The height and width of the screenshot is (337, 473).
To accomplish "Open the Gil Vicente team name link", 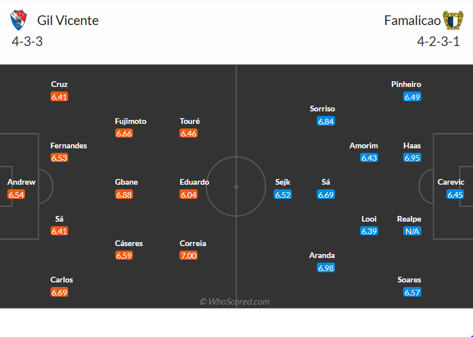I will click(x=68, y=20).
